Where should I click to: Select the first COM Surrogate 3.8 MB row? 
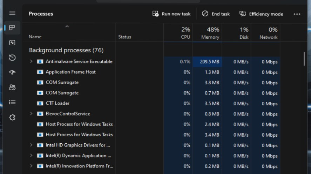[151, 82]
